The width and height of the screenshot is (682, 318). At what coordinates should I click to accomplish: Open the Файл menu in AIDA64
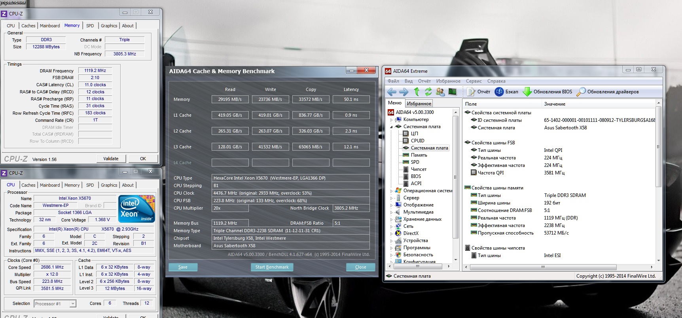pos(393,81)
